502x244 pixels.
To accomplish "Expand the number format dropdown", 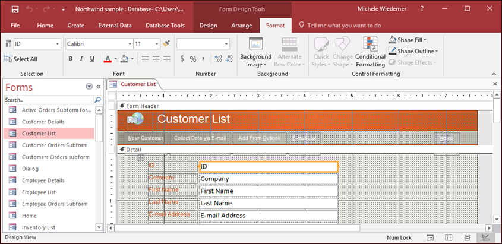I will tap(227, 44).
